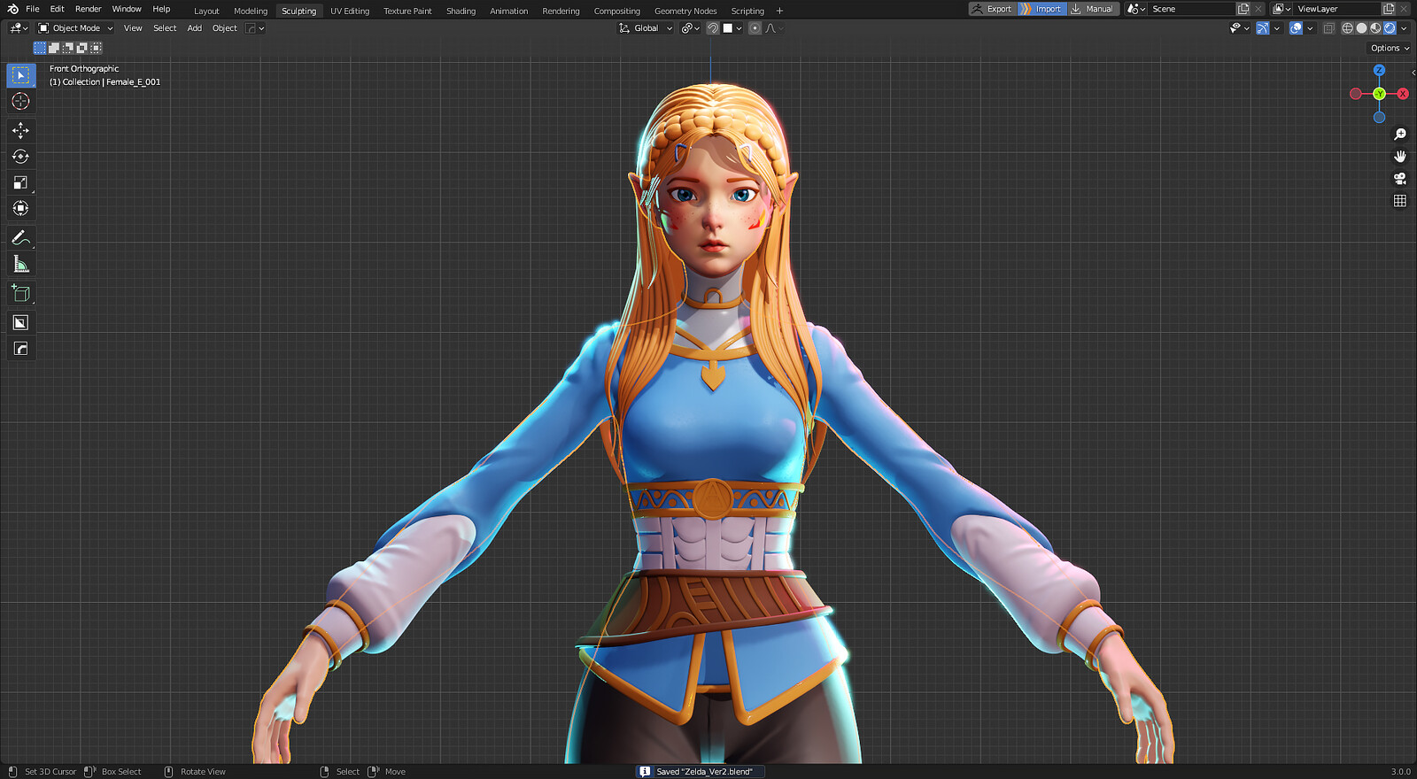Screen dimensions: 1417x779
Task: Set select mode to new selection
Action: click(40, 48)
